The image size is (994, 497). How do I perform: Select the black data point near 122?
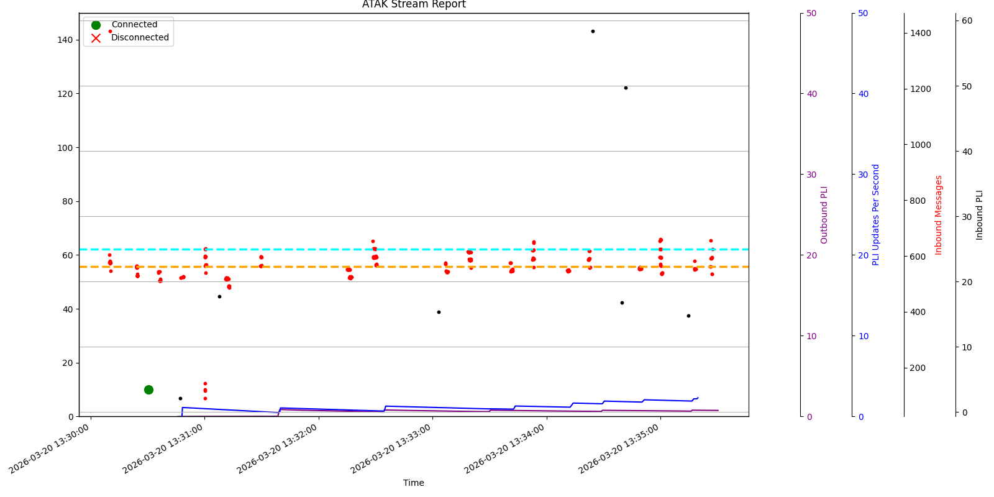click(626, 88)
